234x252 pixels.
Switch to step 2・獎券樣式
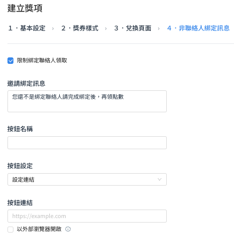80,28
